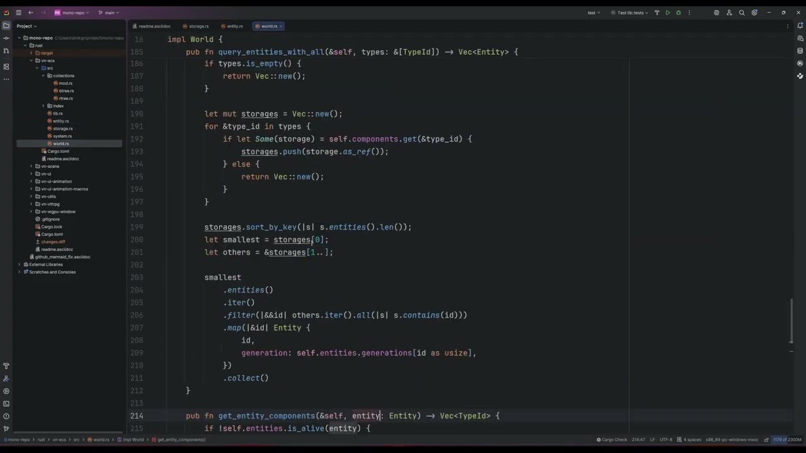This screenshot has width=806, height=453.
Task: Expand the vn-wgpu-window folder
Action: (31, 211)
